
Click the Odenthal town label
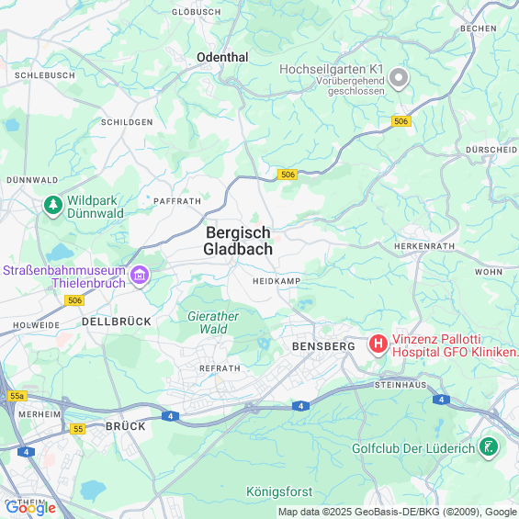point(222,57)
